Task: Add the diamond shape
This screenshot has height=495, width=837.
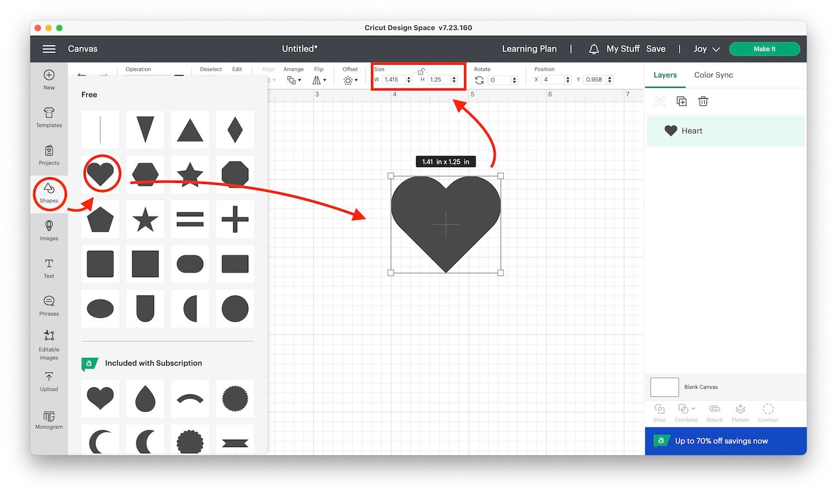Action: tap(235, 130)
